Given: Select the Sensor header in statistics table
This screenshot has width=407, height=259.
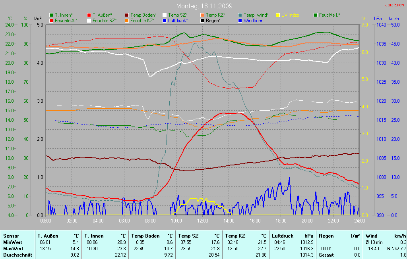Looking at the screenshot, I should 11,236.
